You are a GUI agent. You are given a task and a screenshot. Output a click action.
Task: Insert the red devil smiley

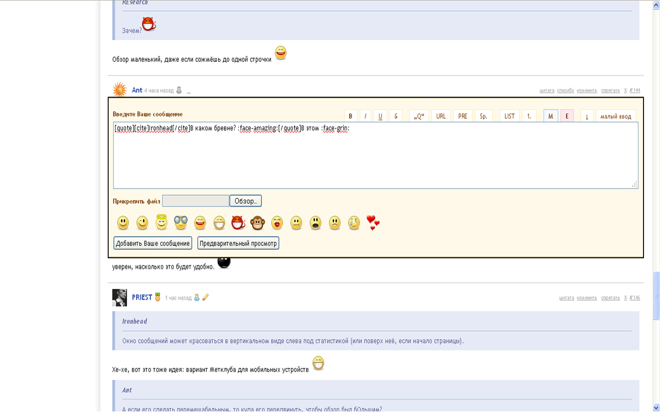click(238, 223)
